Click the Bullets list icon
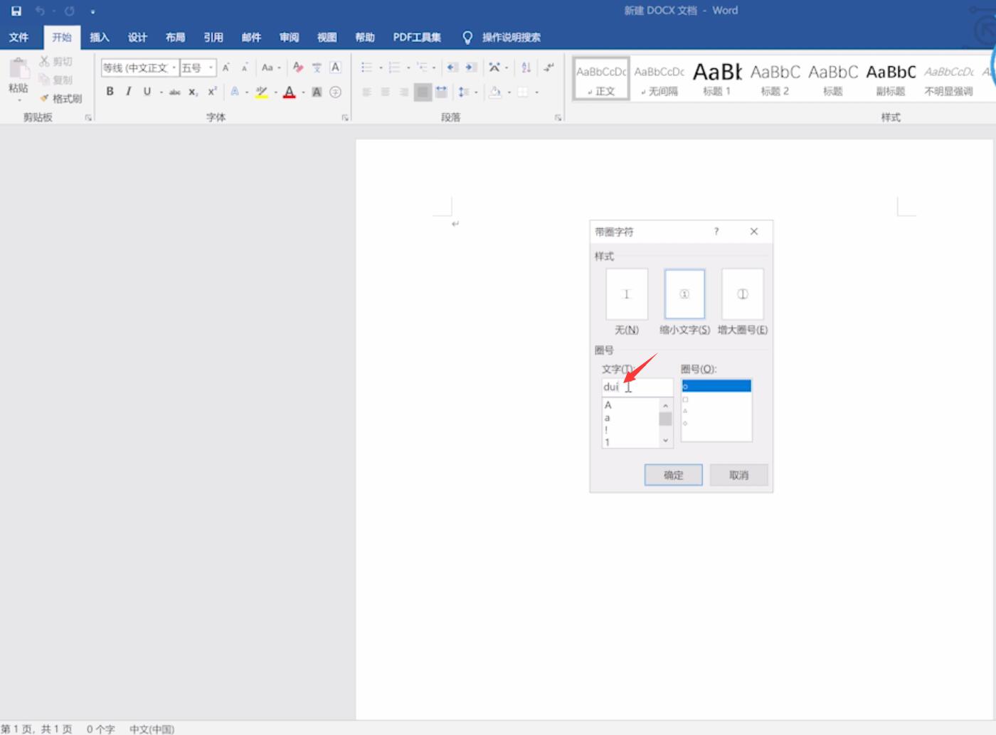 [x=367, y=68]
